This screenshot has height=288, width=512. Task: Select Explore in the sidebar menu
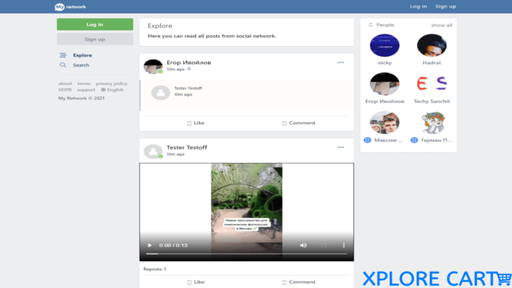[x=82, y=55]
